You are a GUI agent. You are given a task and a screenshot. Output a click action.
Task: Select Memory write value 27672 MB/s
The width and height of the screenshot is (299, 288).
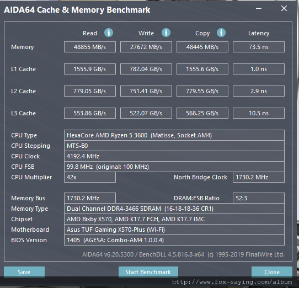[146, 47]
